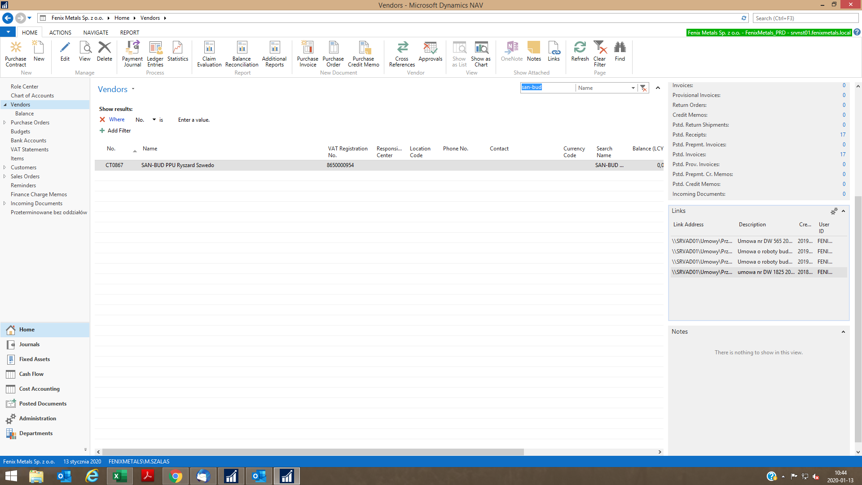Viewport: 862px width, 485px height.
Task: Delete the selected vendor
Action: point(105,51)
